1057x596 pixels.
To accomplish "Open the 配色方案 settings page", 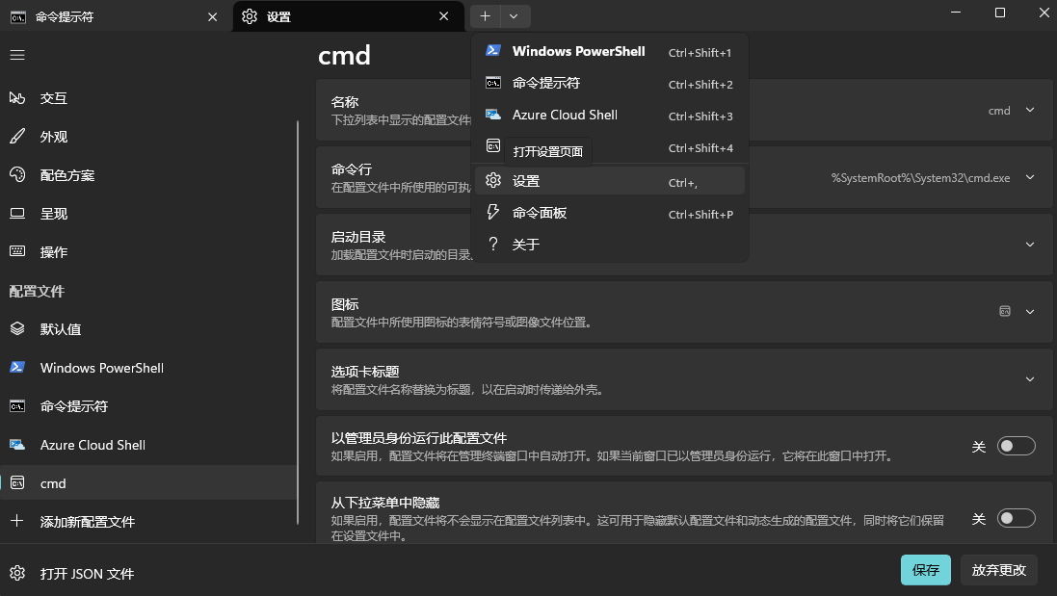I will 148,175.
